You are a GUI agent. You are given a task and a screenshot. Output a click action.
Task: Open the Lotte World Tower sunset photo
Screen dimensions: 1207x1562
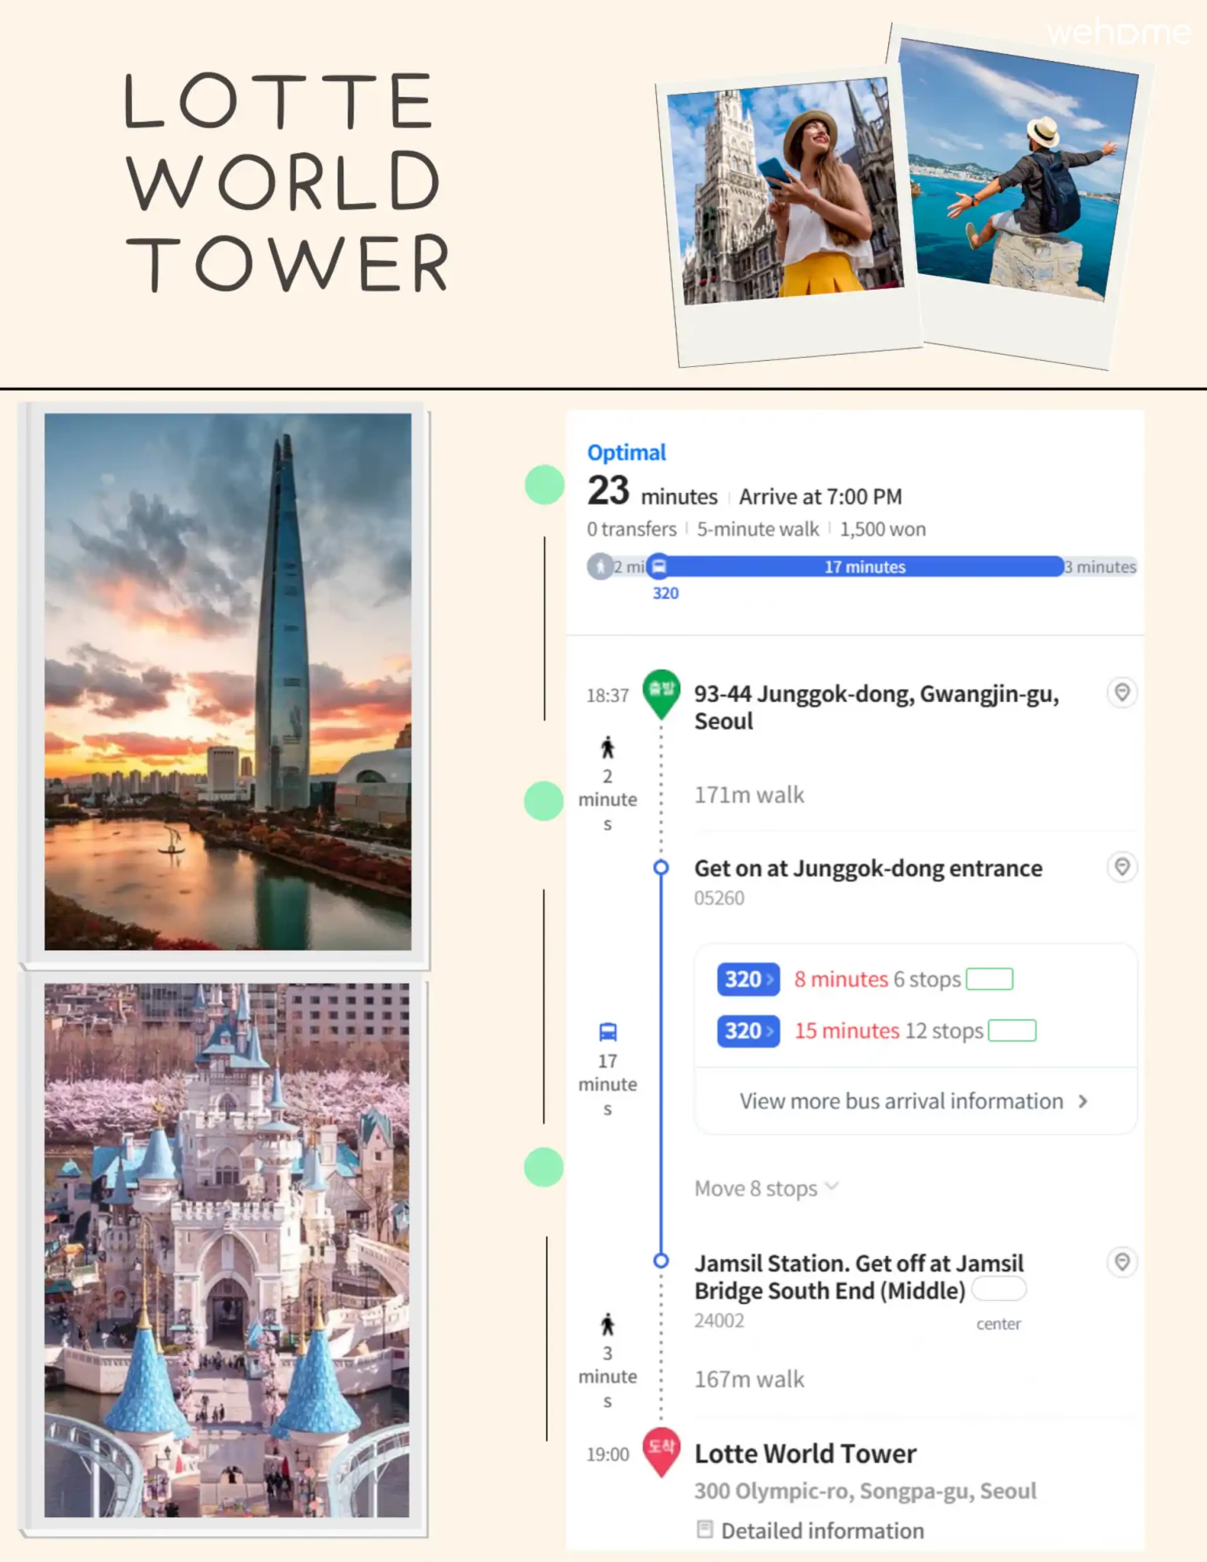click(x=227, y=682)
